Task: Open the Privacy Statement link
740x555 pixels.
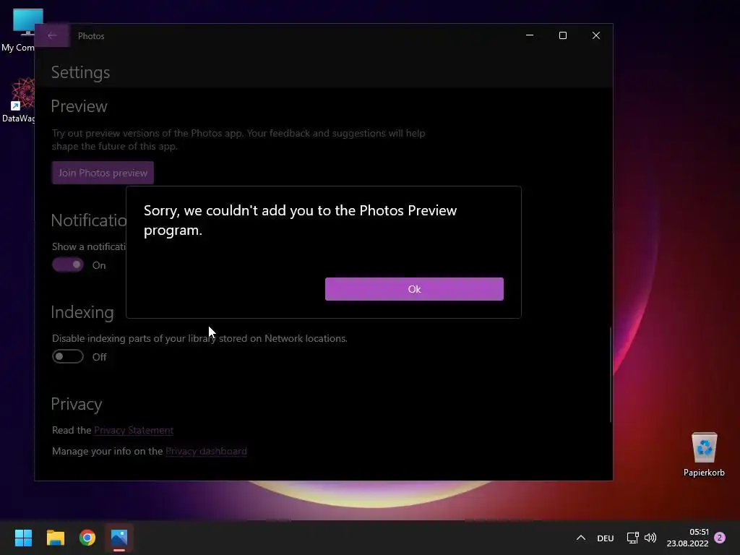Action: pos(134,430)
